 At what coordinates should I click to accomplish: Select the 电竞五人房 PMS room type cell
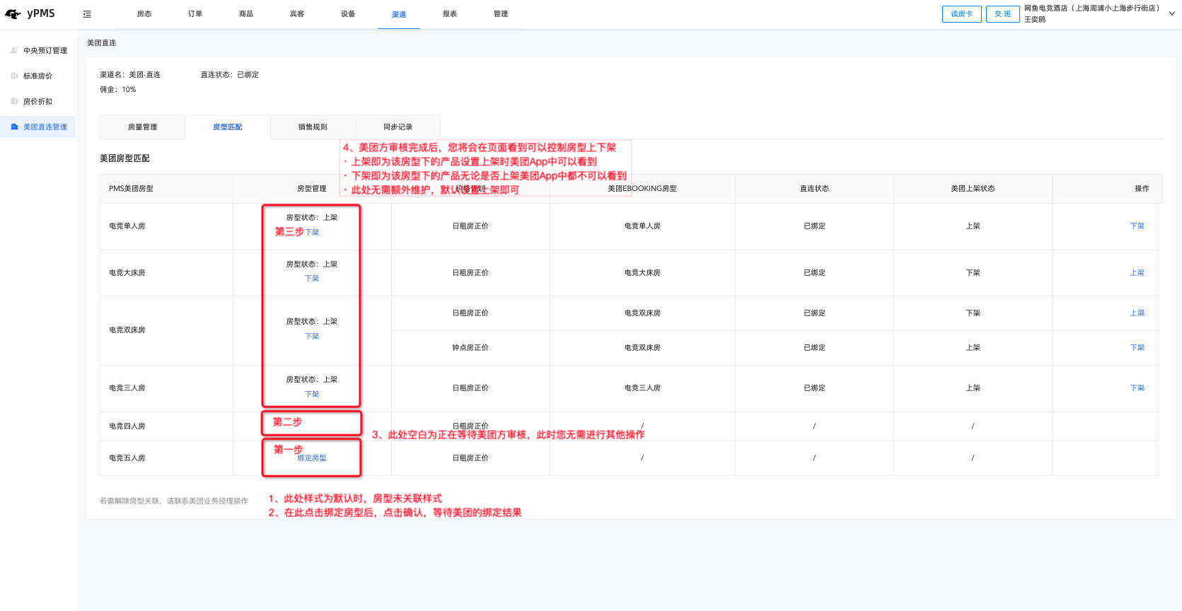point(166,458)
